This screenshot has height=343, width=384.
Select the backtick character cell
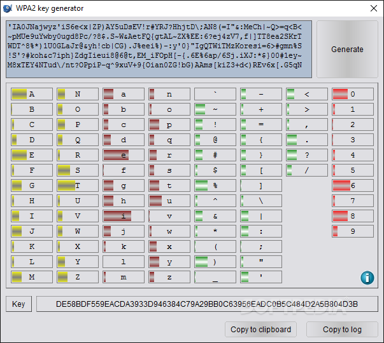pos(215,94)
